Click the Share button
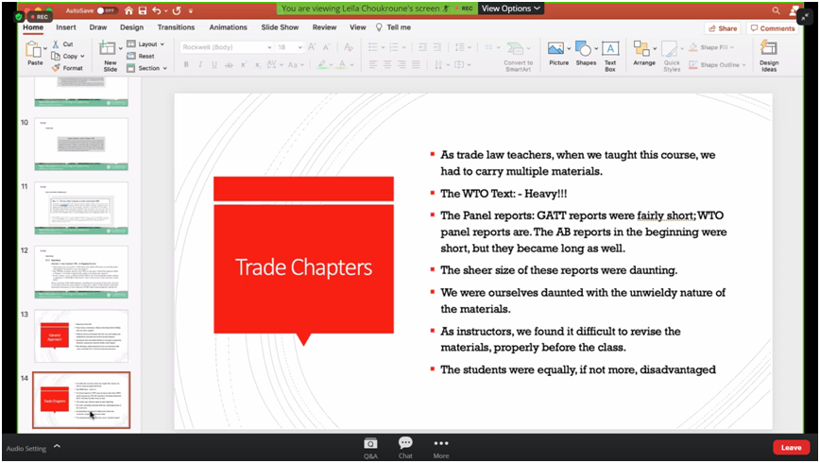820x463 pixels. tap(723, 28)
